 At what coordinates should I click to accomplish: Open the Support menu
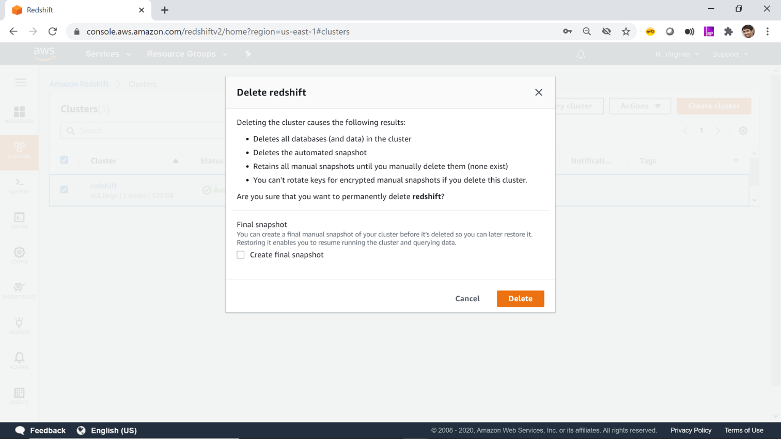pos(730,54)
